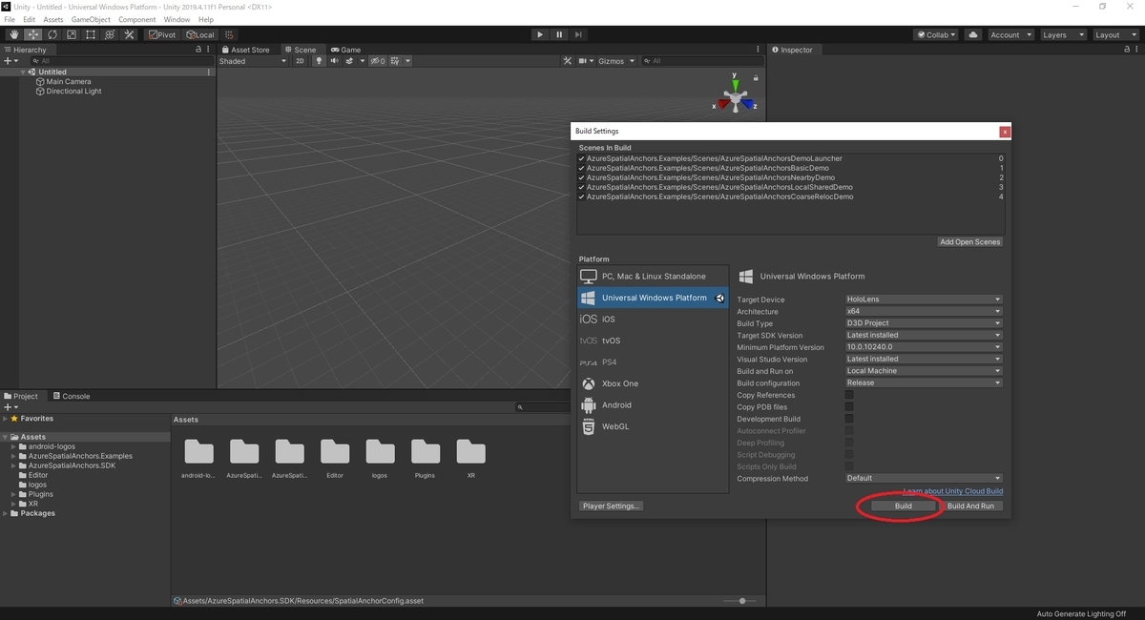Select the Hand tool in toolbar
Screen dimensions: 1145x620
13,34
